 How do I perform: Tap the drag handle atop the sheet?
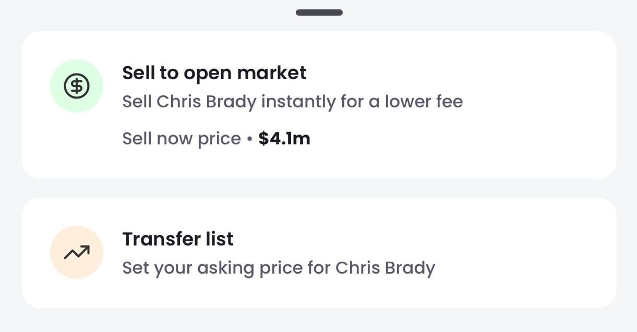click(319, 13)
